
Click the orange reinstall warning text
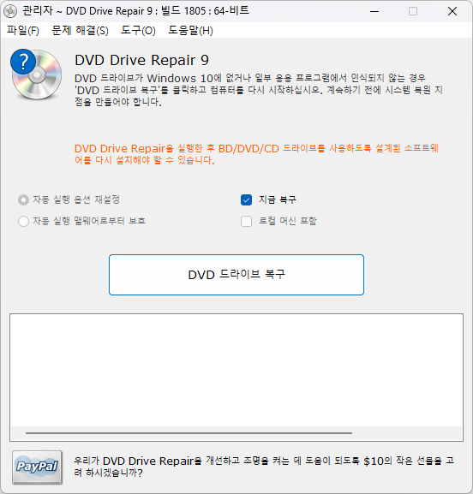(x=256, y=154)
